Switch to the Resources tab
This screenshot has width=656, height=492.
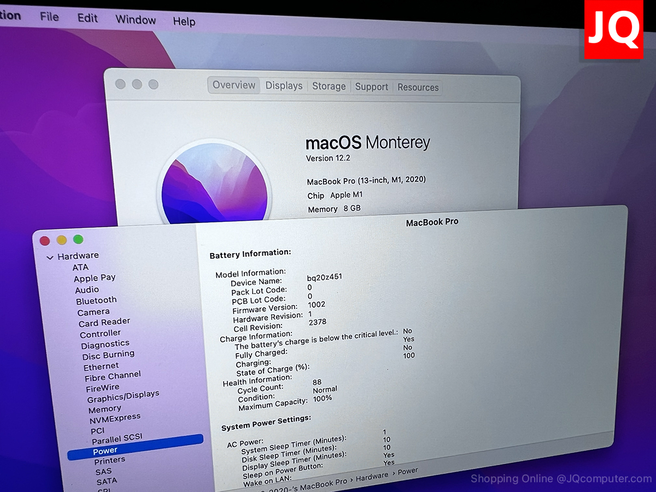click(x=418, y=87)
